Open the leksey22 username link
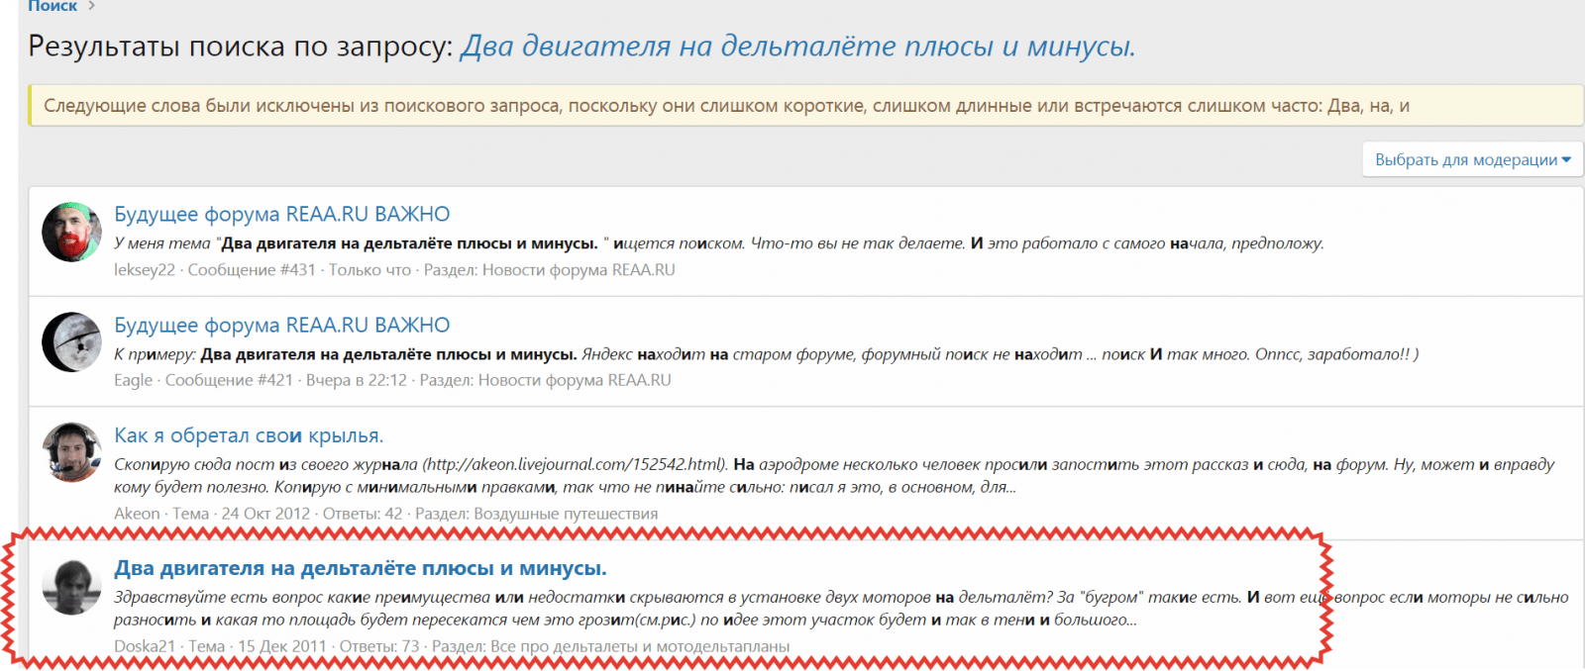This screenshot has height=671, width=1585. (x=145, y=270)
